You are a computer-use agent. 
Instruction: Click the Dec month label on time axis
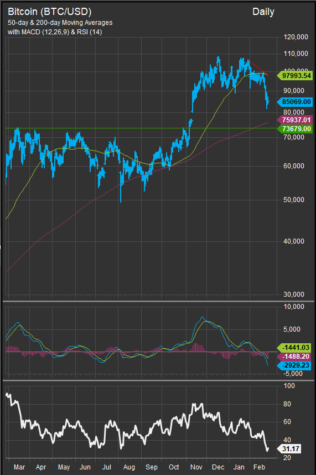[218, 467]
